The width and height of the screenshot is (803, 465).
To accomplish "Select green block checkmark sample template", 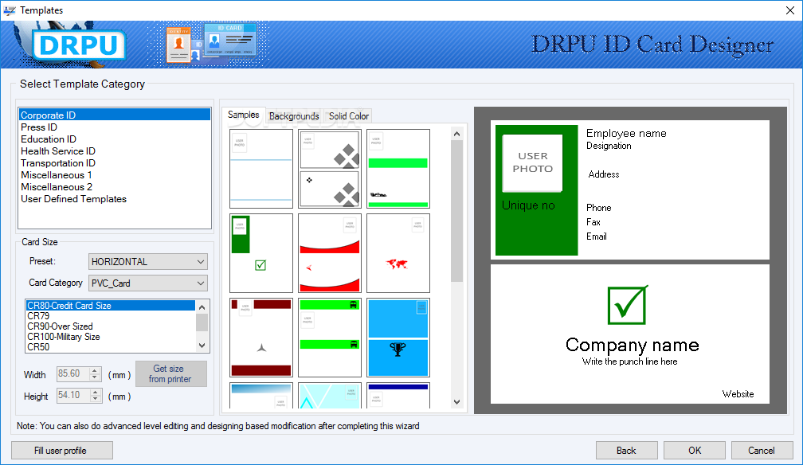I will [261, 253].
